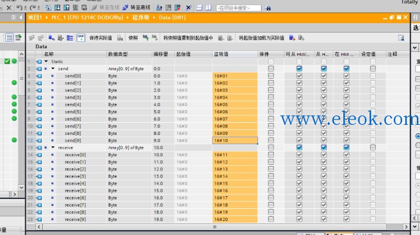Click the stop CPU icon
Screen dimensions: 420x235
(x=177, y=8)
